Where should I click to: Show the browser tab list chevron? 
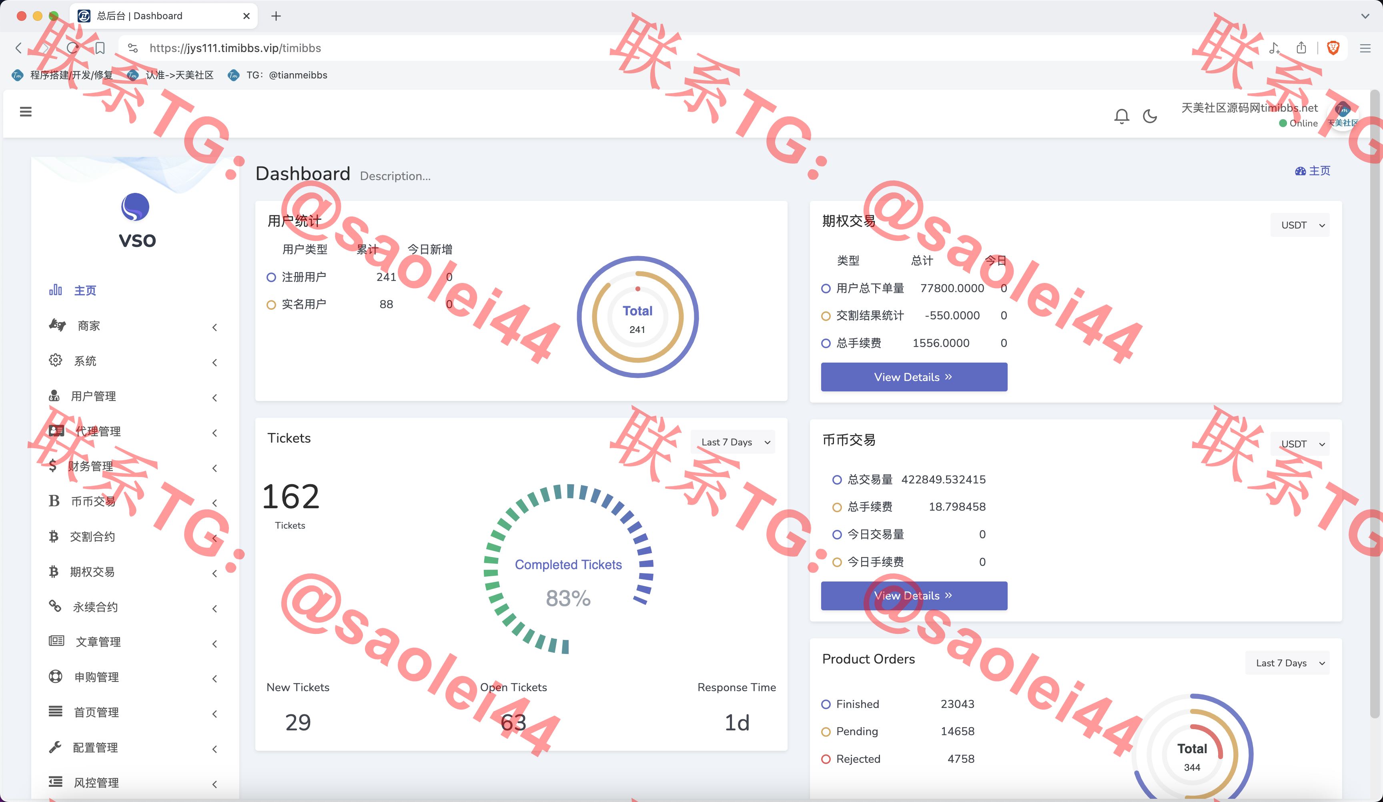[1365, 16]
